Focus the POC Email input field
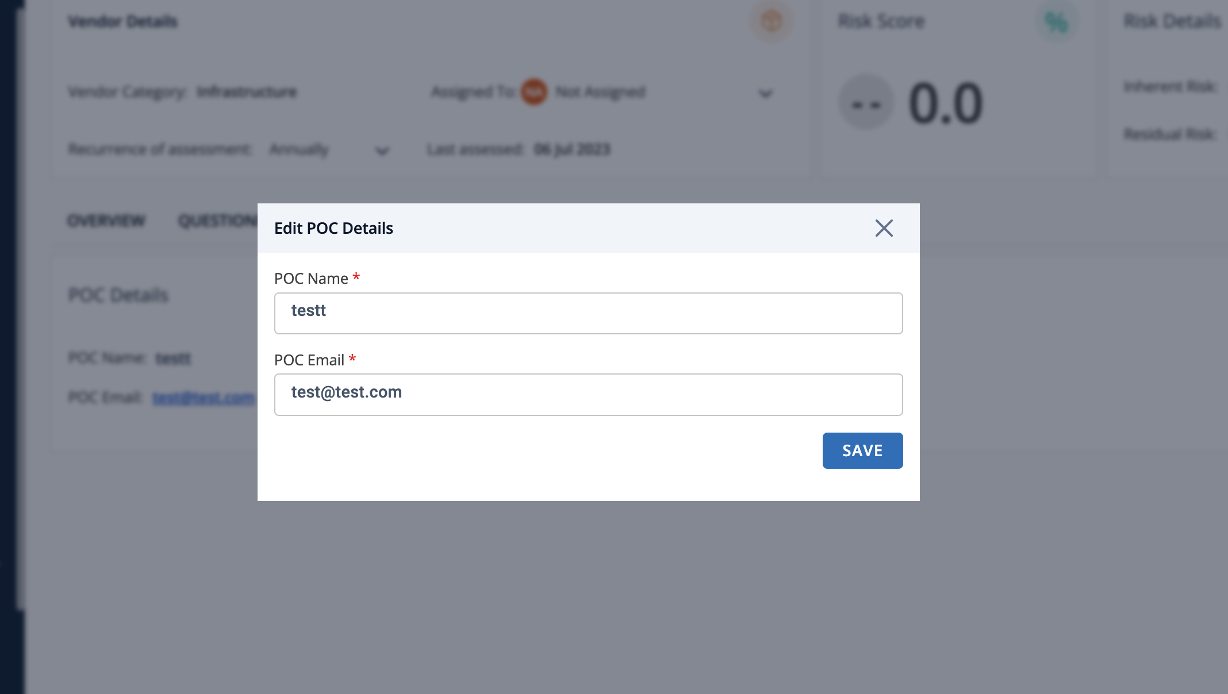Image resolution: width=1228 pixels, height=694 pixels. (x=588, y=395)
